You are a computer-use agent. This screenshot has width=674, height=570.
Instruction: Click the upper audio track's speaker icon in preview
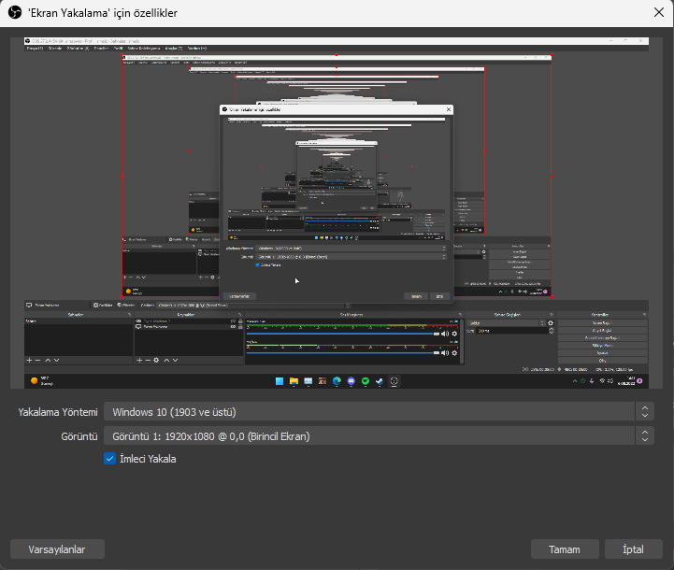(445, 334)
